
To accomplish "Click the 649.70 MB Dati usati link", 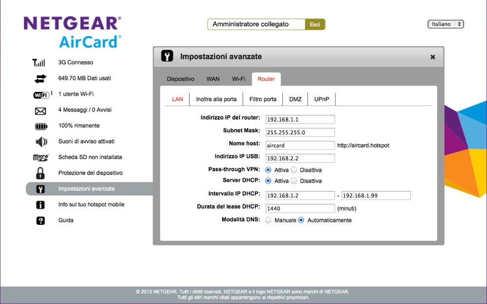I will tap(84, 78).
